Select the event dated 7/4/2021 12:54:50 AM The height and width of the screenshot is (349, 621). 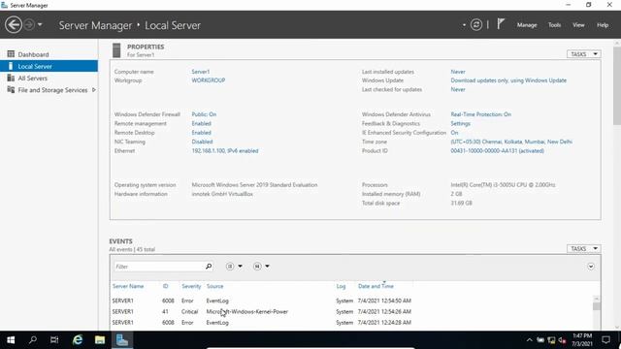pos(352,301)
